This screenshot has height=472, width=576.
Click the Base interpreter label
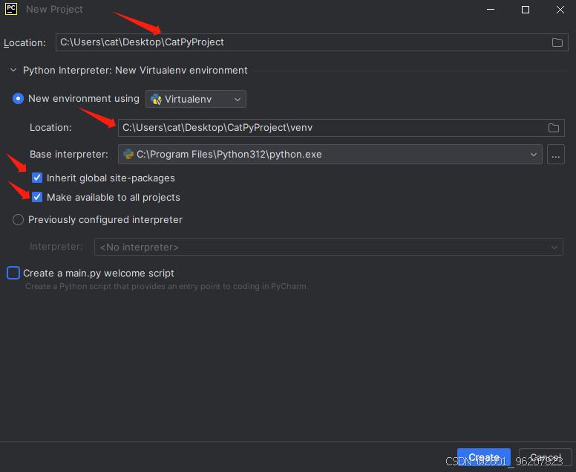point(69,154)
